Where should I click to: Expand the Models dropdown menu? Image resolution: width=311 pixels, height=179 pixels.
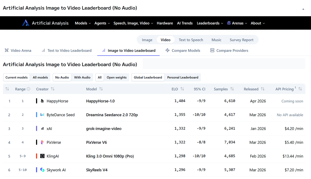[x=83, y=23]
